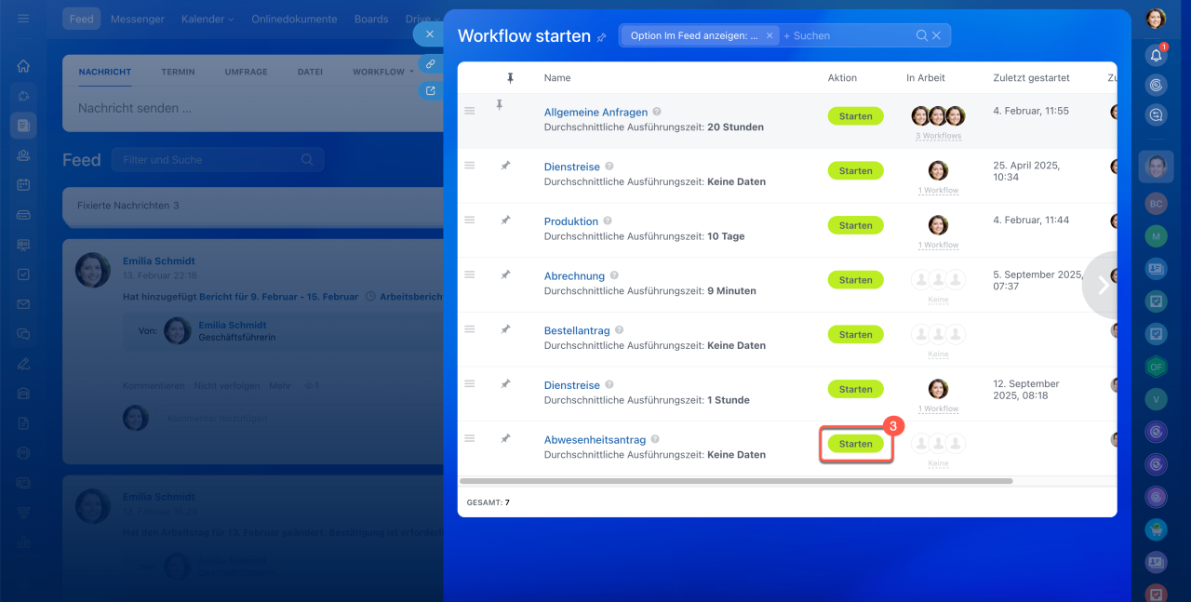Toggle pin for Abrechnung workflow

click(506, 274)
